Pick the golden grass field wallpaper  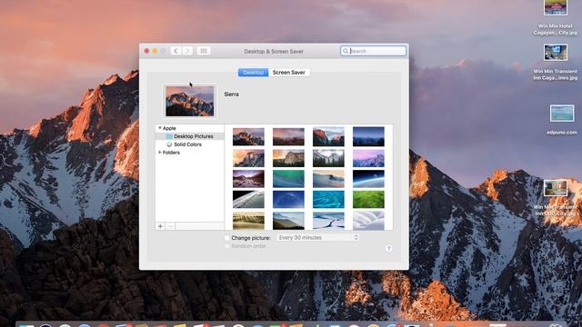pos(248,221)
